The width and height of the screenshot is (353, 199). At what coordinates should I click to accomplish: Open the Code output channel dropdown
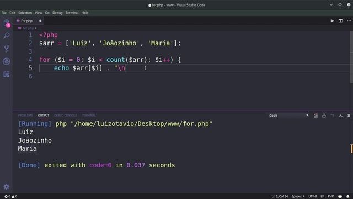(x=288, y=116)
